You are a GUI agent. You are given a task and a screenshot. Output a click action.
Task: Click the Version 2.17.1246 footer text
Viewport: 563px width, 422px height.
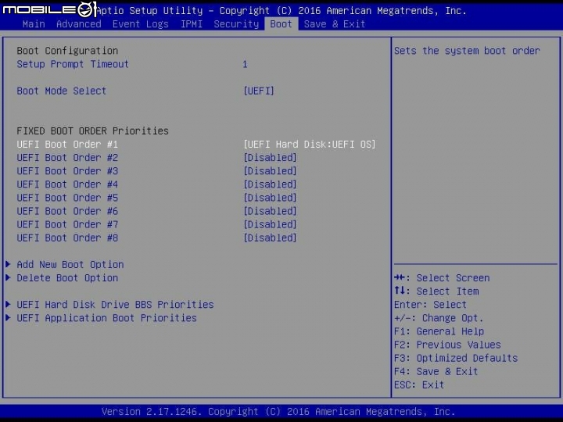pos(278,411)
